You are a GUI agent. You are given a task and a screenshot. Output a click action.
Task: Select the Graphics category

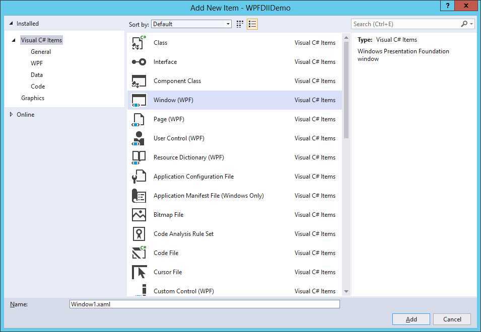tap(33, 98)
